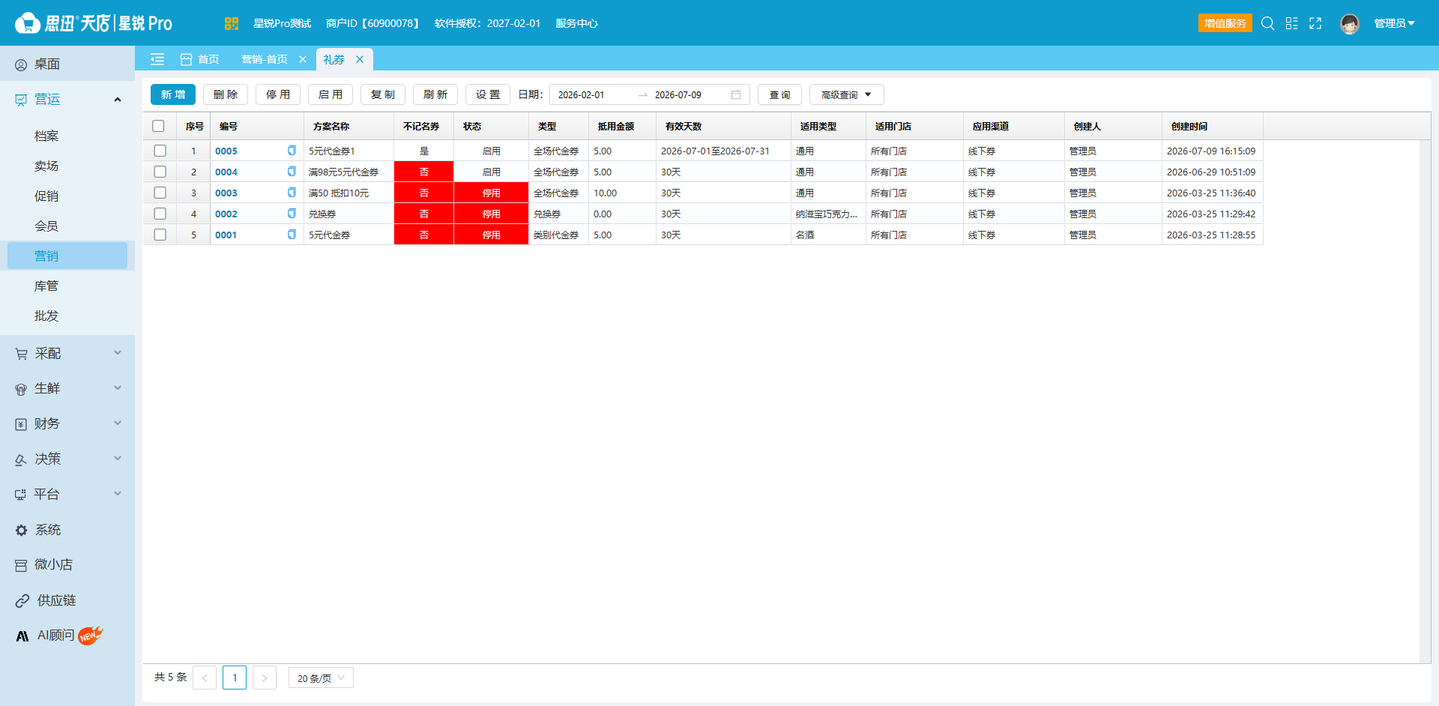Screen dimensions: 1439x706
Task: Check the select-all checkbox in table header
Action: click(158, 126)
